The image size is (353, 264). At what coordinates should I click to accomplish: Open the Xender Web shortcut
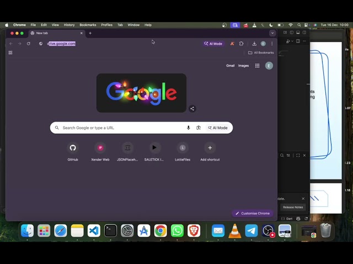click(100, 151)
